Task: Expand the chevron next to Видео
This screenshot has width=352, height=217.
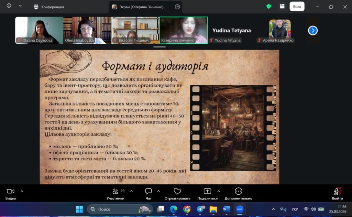Action: click(22, 191)
